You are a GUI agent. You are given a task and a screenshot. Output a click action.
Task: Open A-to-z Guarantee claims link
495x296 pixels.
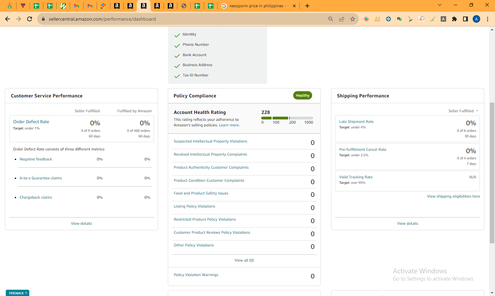tap(41, 178)
